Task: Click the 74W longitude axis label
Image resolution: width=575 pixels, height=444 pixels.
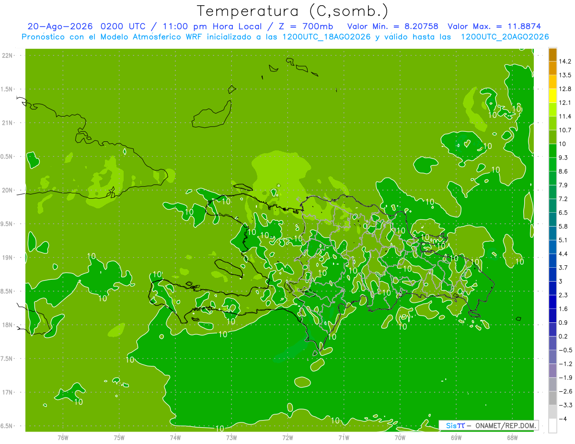Action: tap(175, 437)
